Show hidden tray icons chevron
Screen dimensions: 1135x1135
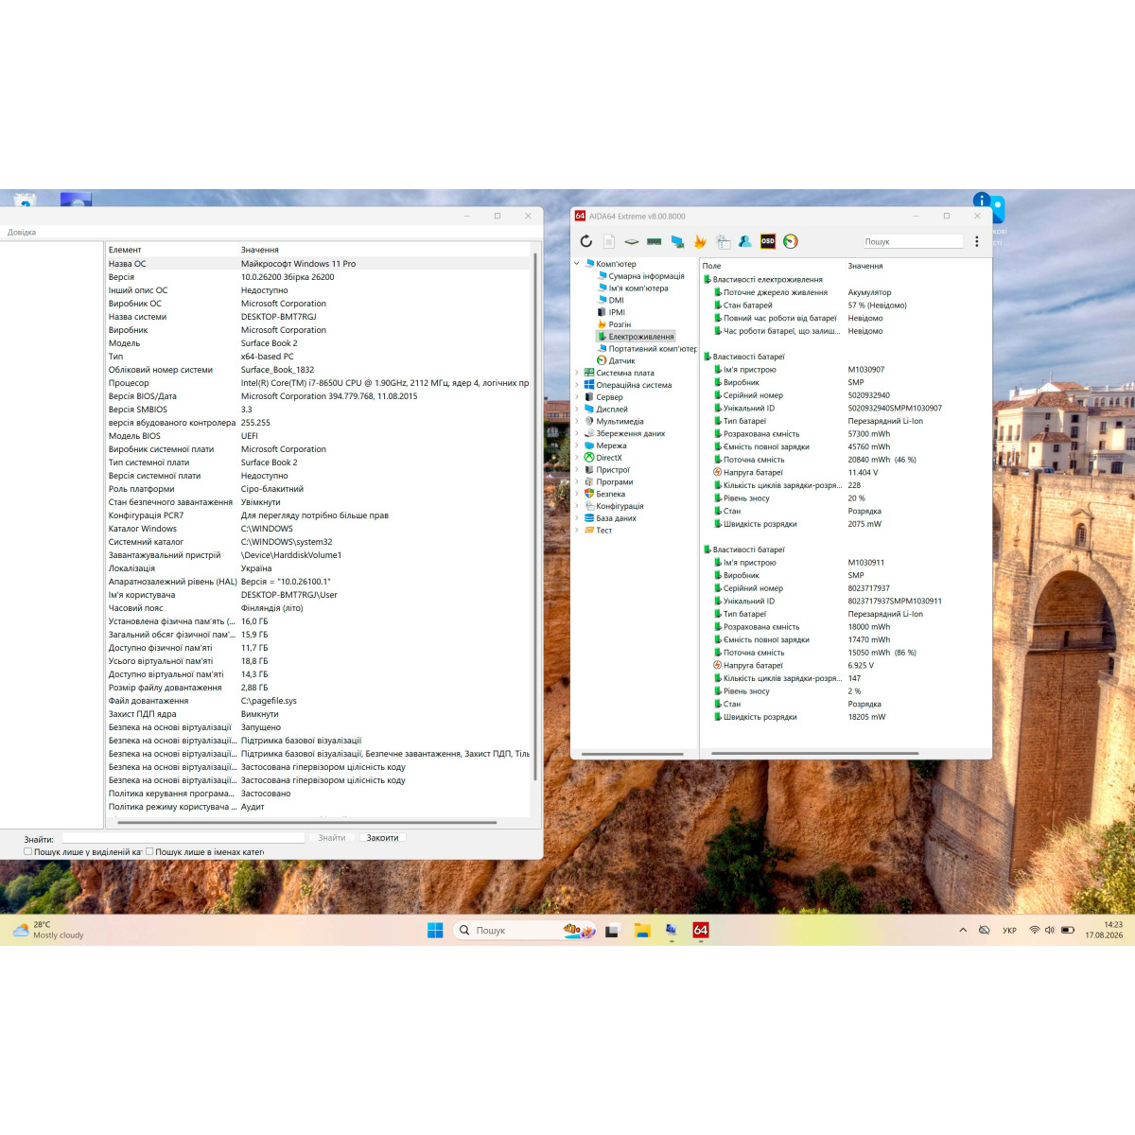[963, 931]
